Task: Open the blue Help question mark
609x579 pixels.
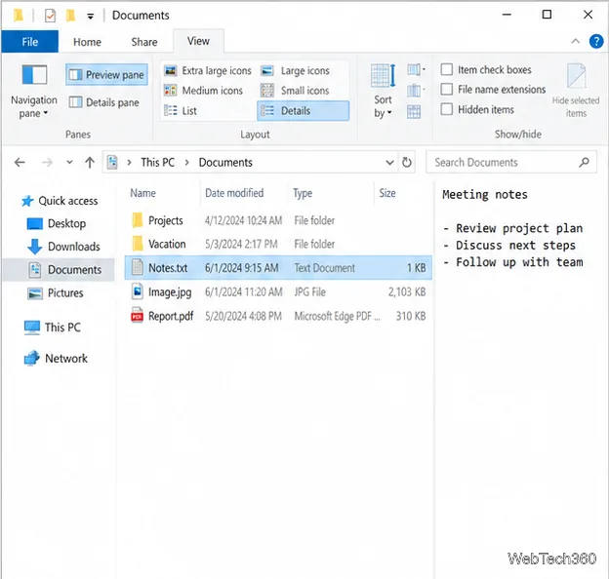Action: [x=595, y=41]
